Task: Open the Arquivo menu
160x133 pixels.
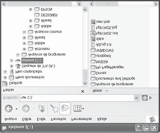Action: (11, 119)
